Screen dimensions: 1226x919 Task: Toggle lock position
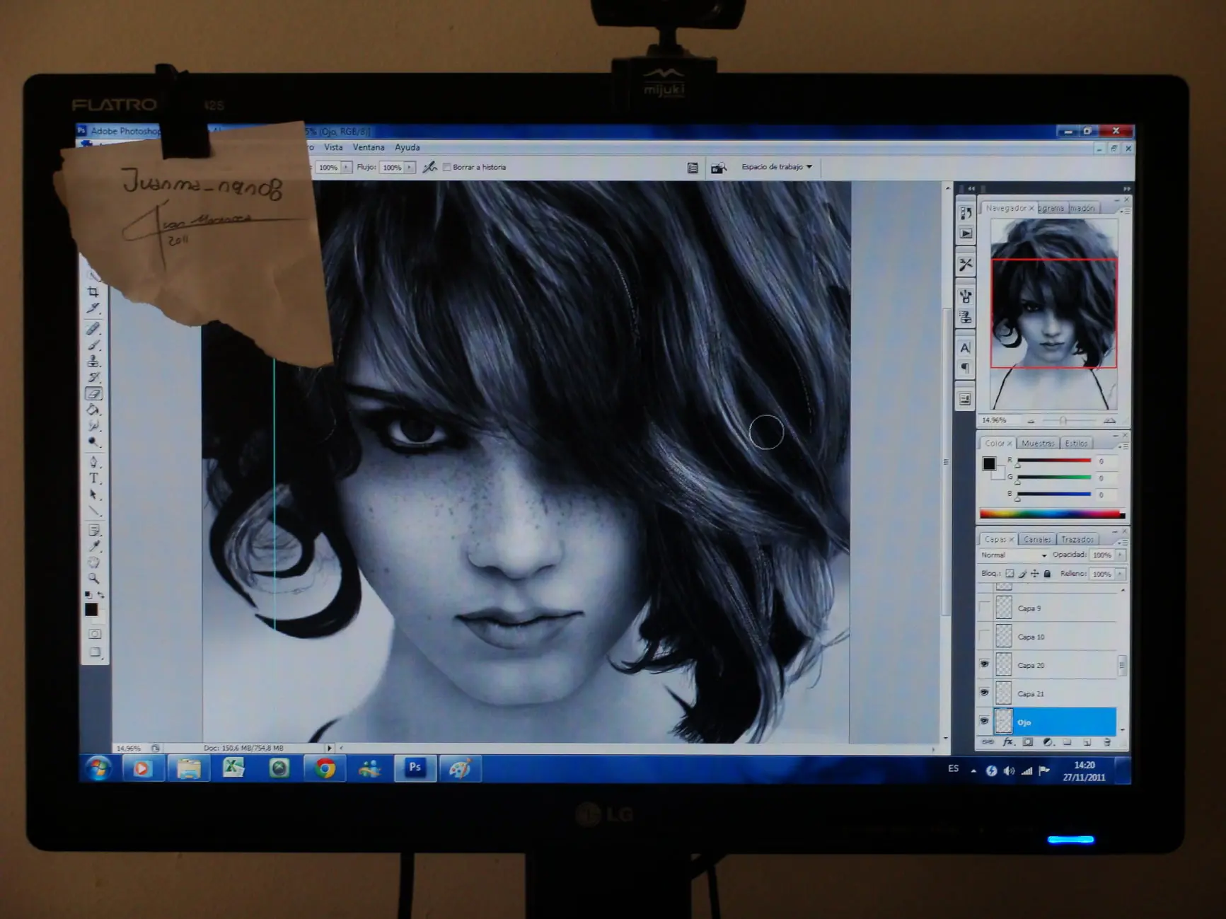(1035, 574)
